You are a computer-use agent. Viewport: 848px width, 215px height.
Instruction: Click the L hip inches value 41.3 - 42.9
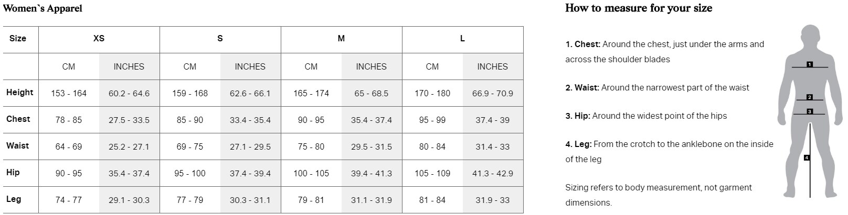(493, 174)
